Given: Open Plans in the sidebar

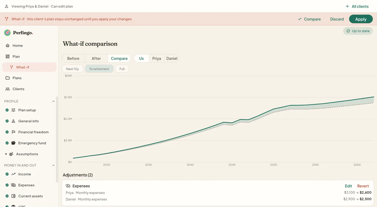Looking at the screenshot, I should coord(29,78).
